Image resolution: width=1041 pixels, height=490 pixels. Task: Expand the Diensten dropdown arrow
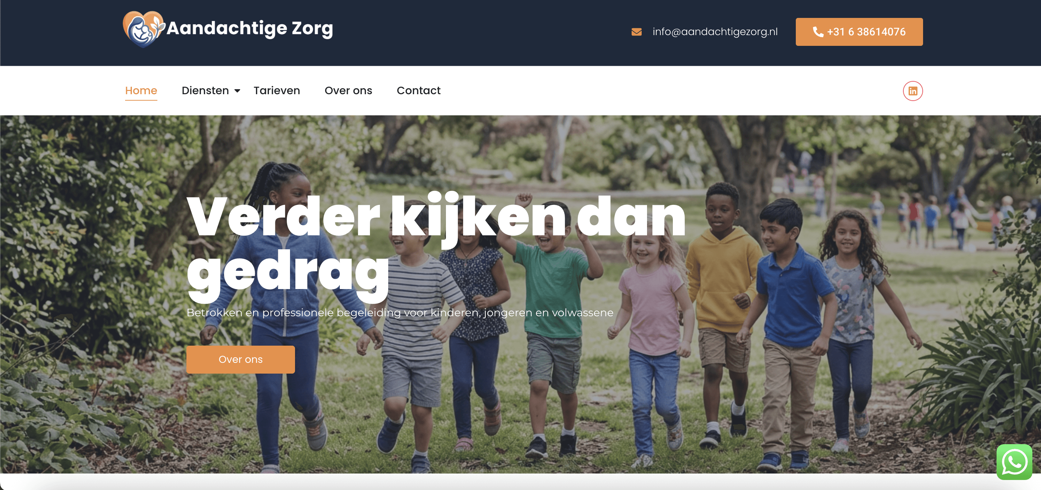tap(237, 91)
